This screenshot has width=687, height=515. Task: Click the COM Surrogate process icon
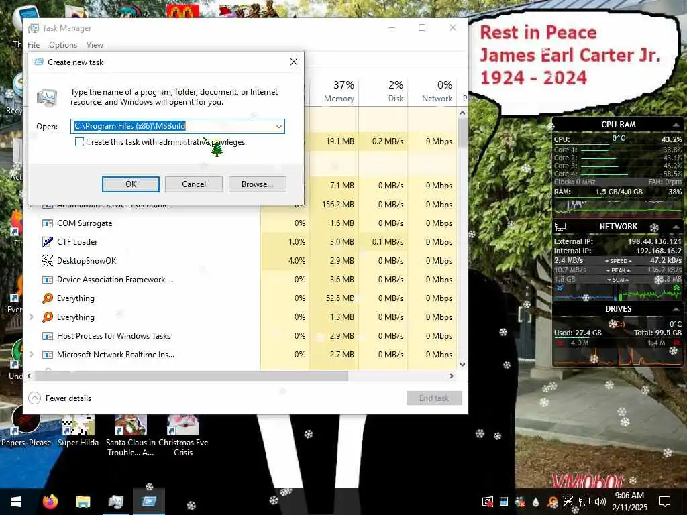point(48,223)
